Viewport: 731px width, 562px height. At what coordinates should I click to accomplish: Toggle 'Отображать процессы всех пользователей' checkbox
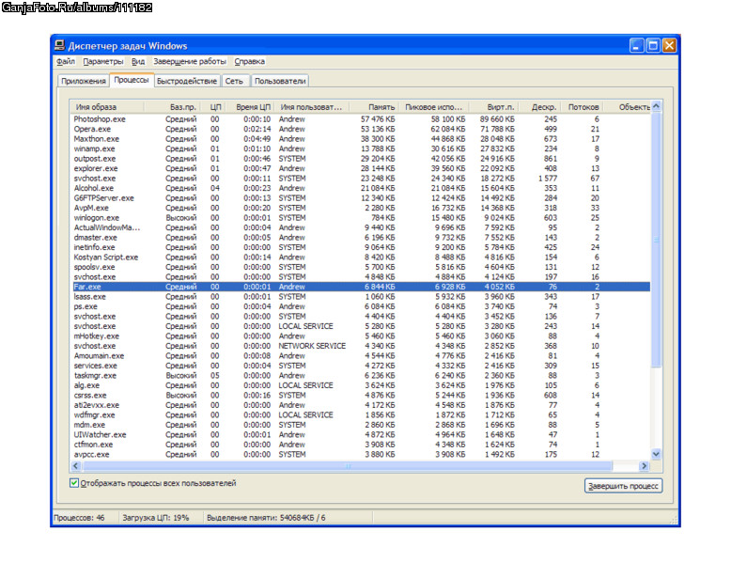tap(74, 483)
